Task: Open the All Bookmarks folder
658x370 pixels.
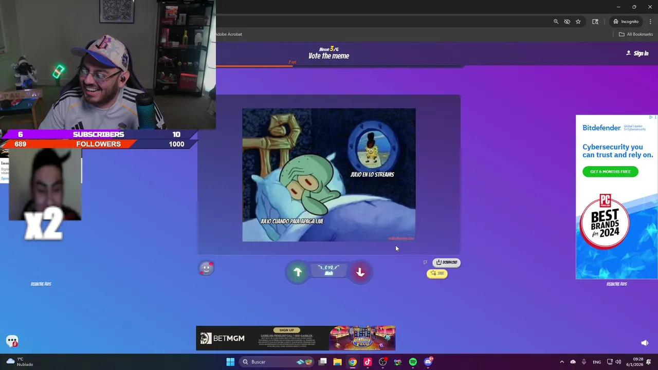Action: pyautogui.click(x=635, y=34)
